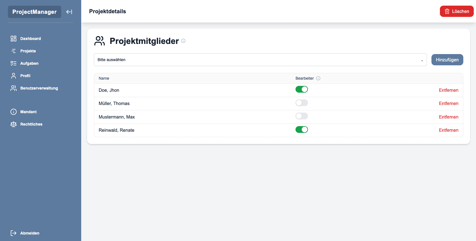Screen dimensions: 476x241
Task: Click the Dashboard grid icon
Action: click(14, 39)
